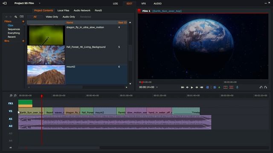Image resolution: width=273 pixels, height=153 pixels.
Task: Step back one frame in viewer
Action: pyautogui.click(x=187, y=87)
